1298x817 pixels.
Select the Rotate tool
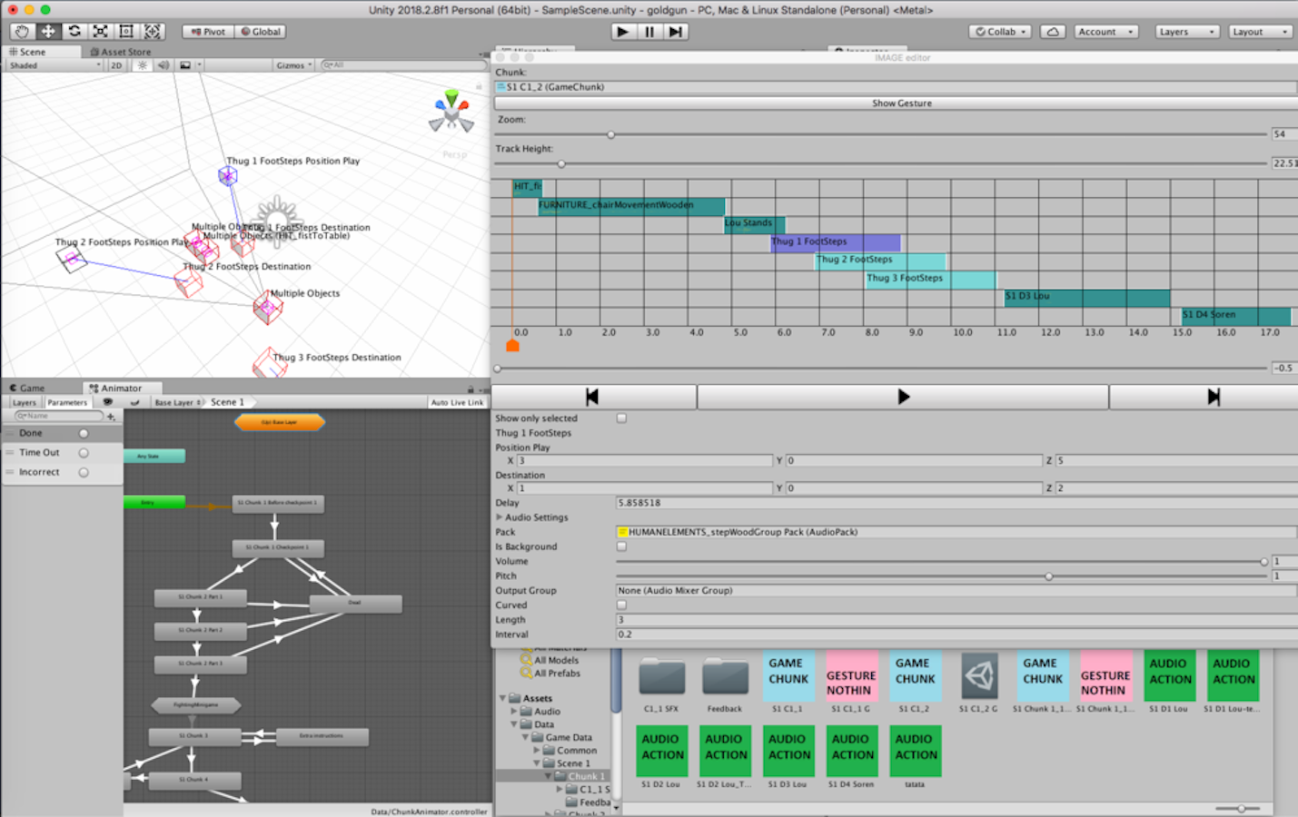pyautogui.click(x=74, y=32)
